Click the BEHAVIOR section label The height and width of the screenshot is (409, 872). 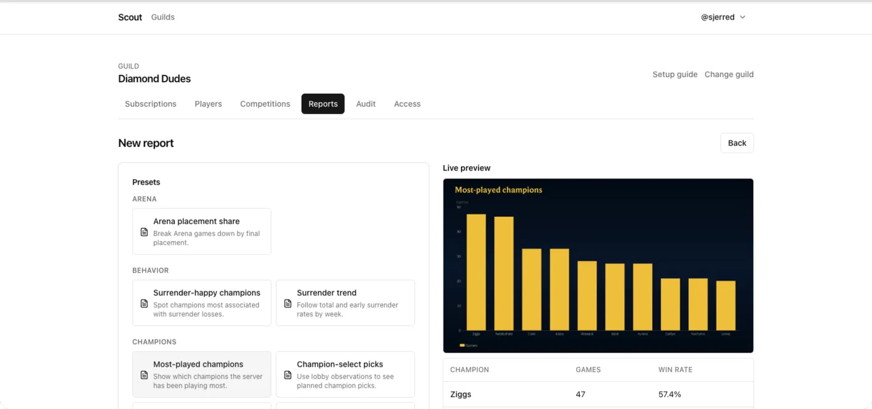click(151, 271)
